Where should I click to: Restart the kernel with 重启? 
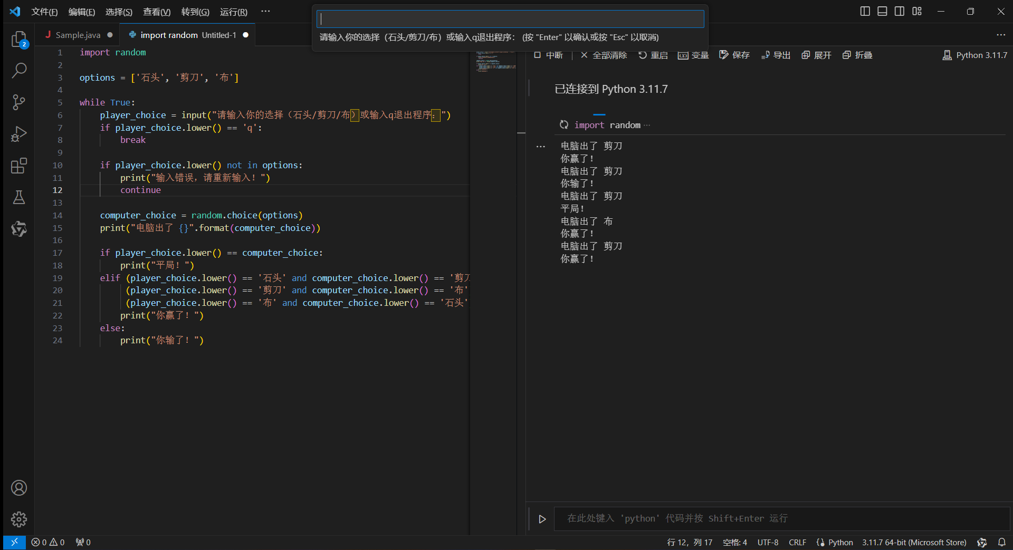click(x=653, y=55)
